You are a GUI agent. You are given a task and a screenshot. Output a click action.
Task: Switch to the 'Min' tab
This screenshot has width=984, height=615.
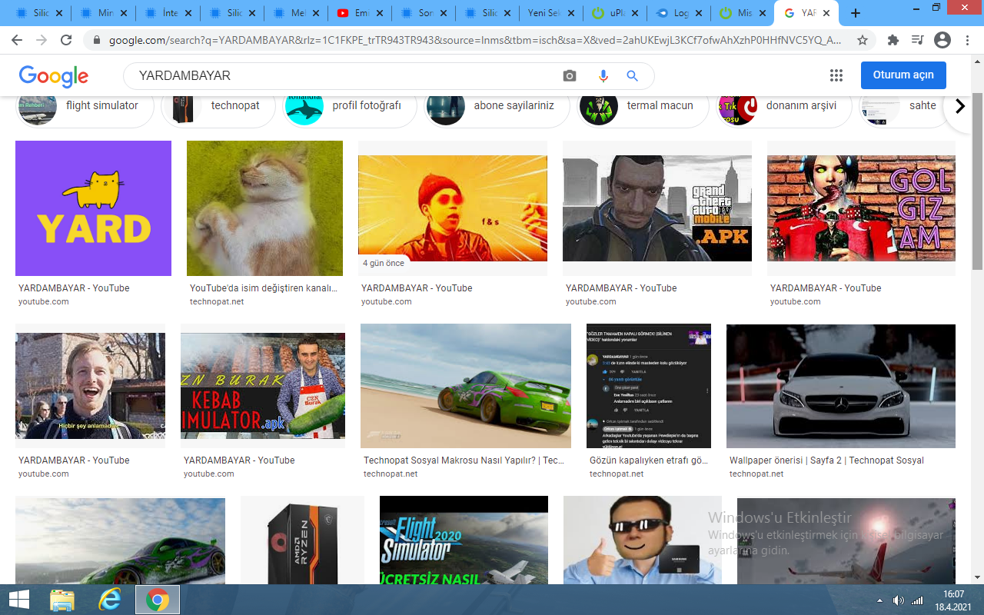click(x=104, y=13)
